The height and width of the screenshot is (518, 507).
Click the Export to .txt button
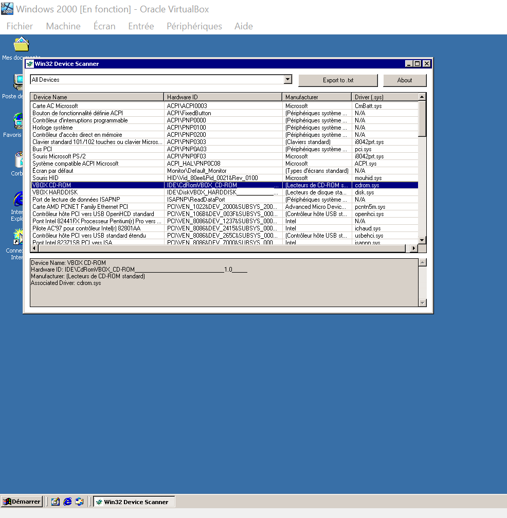[338, 80]
